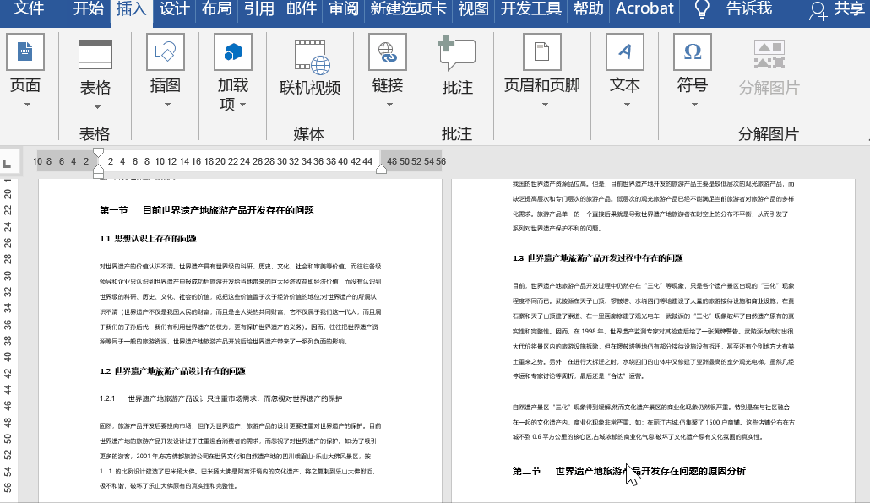Viewport: 870px width, 503px height.
Task: Insert a 联机视频 online video
Action: coord(310,68)
